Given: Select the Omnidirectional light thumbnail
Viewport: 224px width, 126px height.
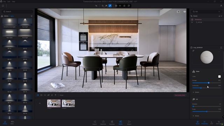Looking at the screenshot, I should 9,22.
